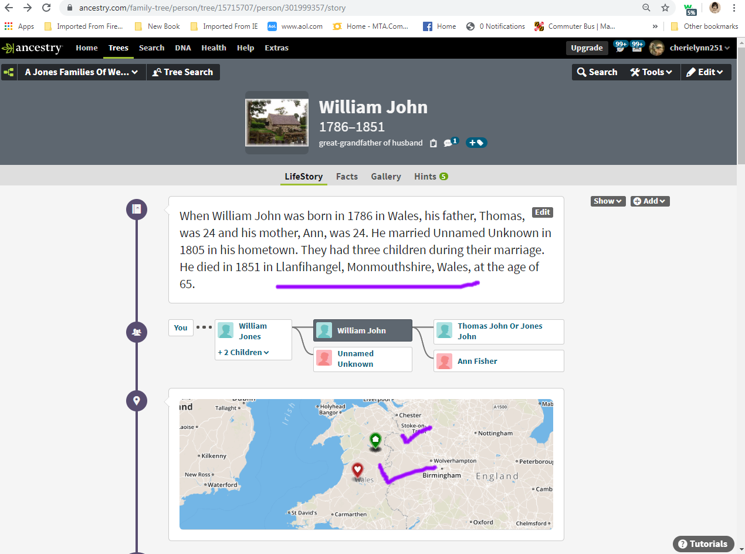Bookmark this page with the star icon
This screenshot has width=745, height=554.
665,8
